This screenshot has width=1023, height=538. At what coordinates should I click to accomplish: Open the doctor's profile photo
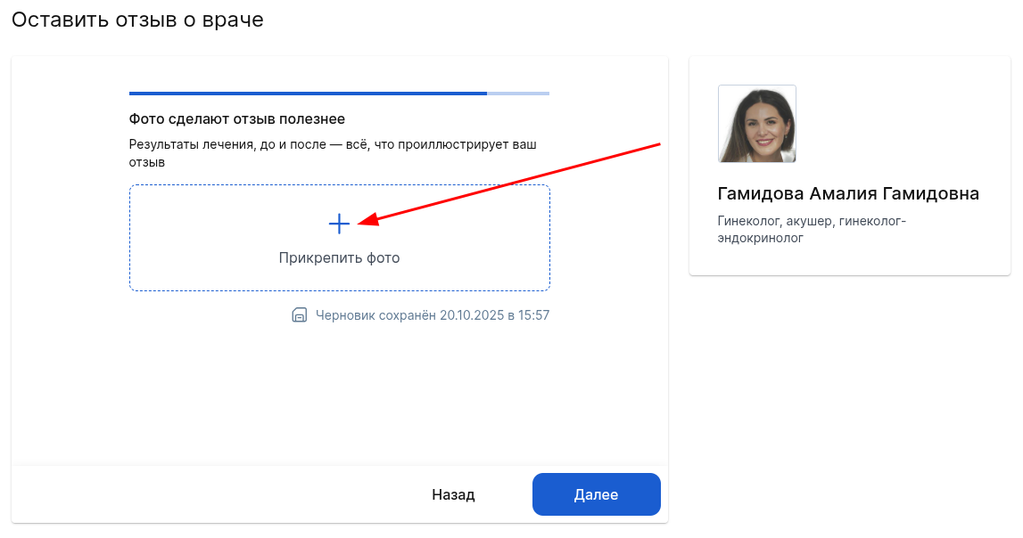coord(756,124)
